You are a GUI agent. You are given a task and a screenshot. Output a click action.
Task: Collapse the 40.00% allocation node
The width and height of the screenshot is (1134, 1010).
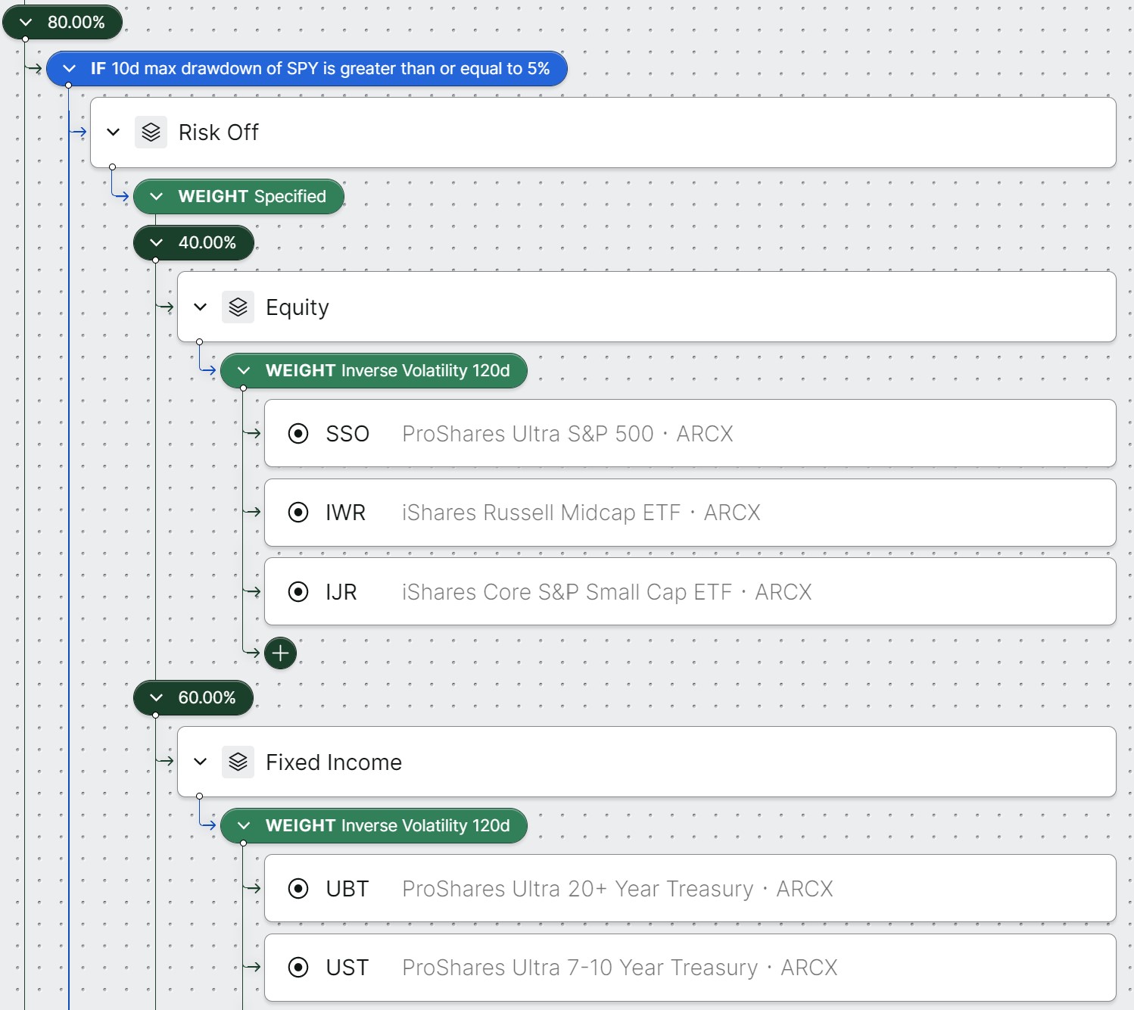157,243
